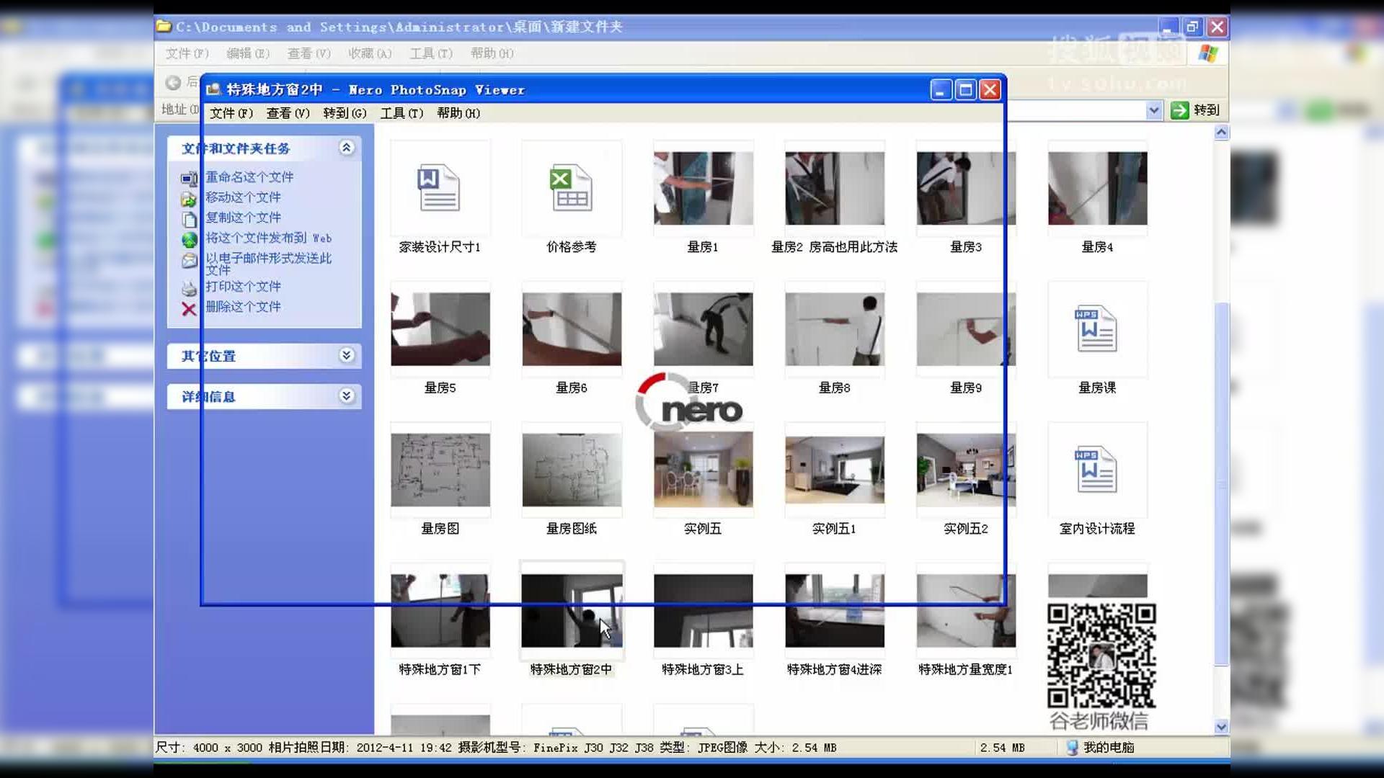Viewport: 1384px width, 778px height.
Task: Click the globe icon for publishing to Web
Action: coord(189,240)
